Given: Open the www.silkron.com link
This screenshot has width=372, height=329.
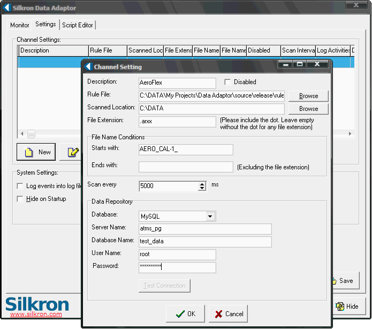Looking at the screenshot, I should tap(36, 314).
